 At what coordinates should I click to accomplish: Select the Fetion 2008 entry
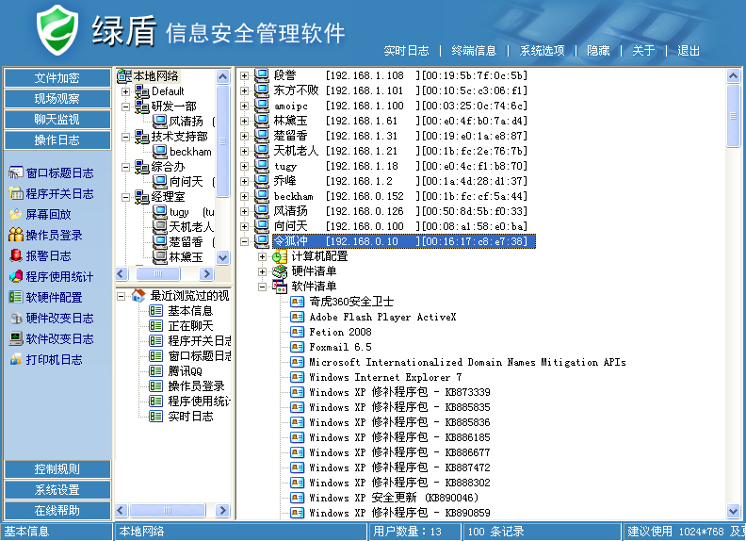pyautogui.click(x=340, y=332)
